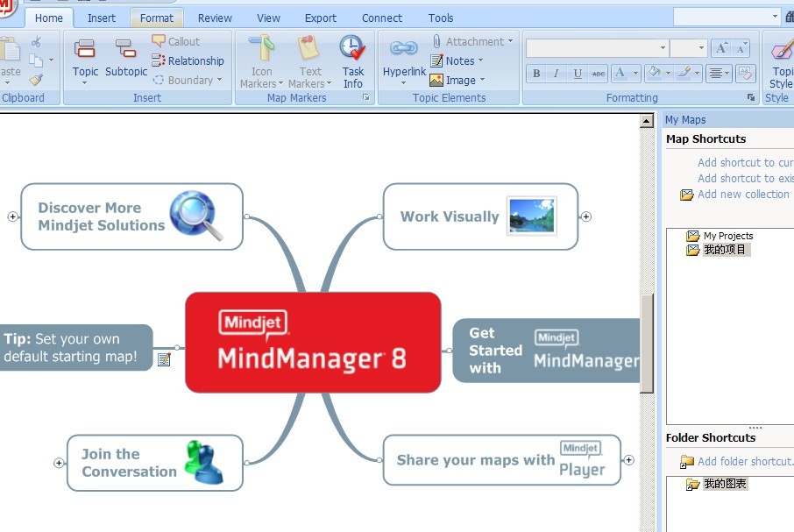Insert a Relationship line
794x532 pixels.
pyautogui.click(x=188, y=60)
